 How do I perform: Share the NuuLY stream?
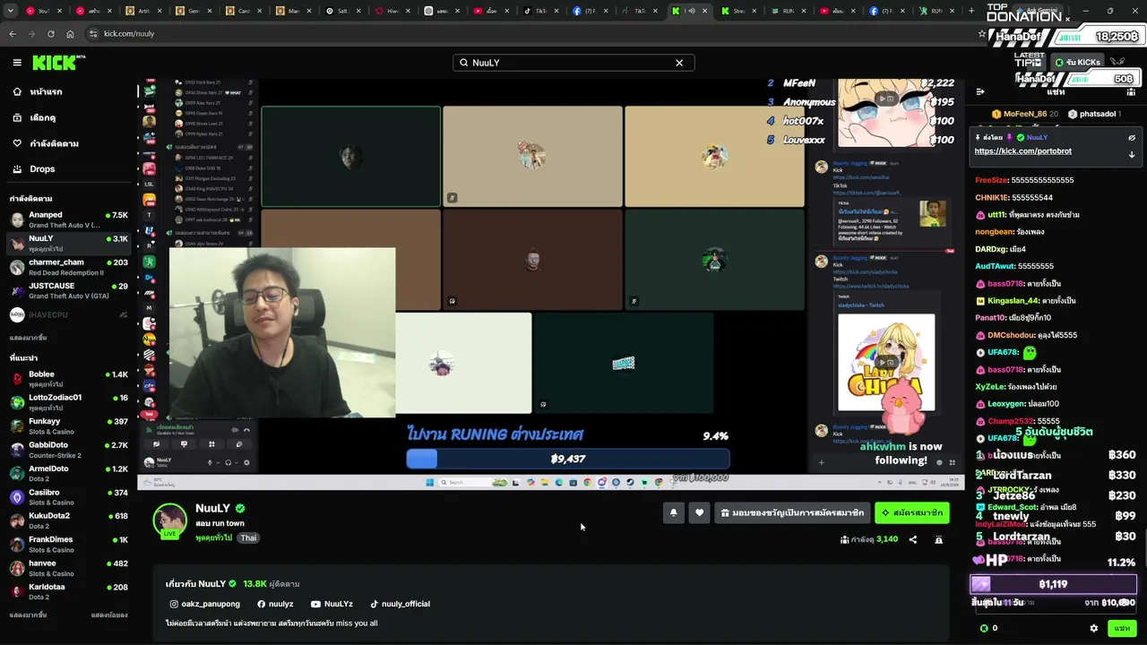coord(913,539)
